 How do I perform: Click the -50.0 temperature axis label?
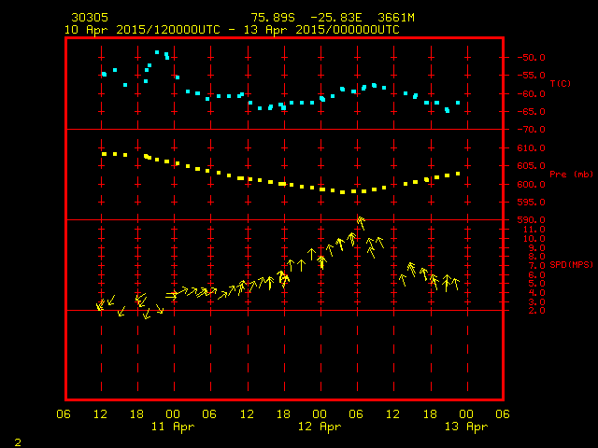531,58
